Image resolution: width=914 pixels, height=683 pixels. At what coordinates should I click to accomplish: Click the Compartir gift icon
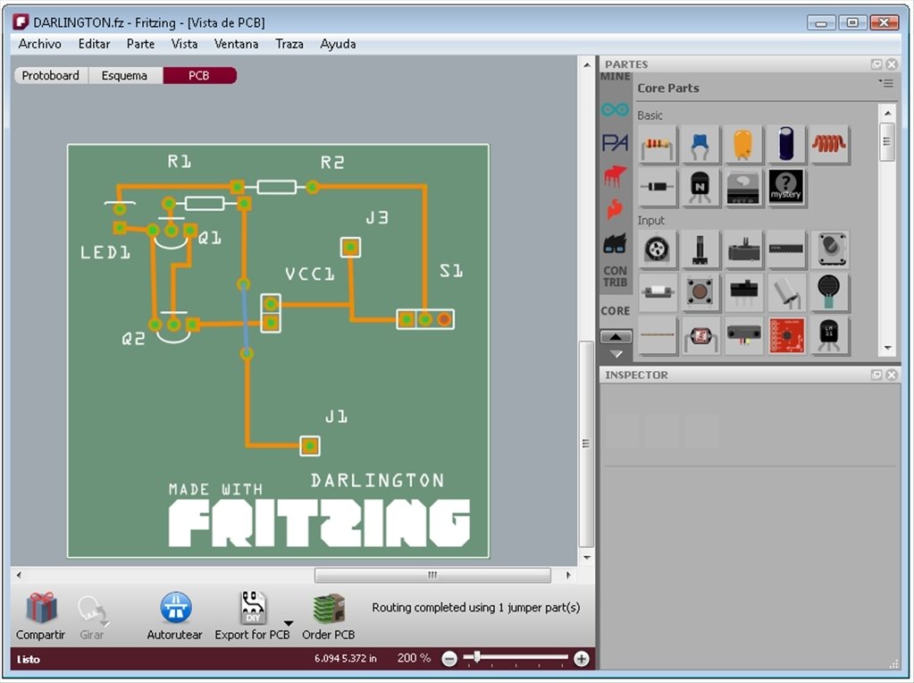[41, 608]
